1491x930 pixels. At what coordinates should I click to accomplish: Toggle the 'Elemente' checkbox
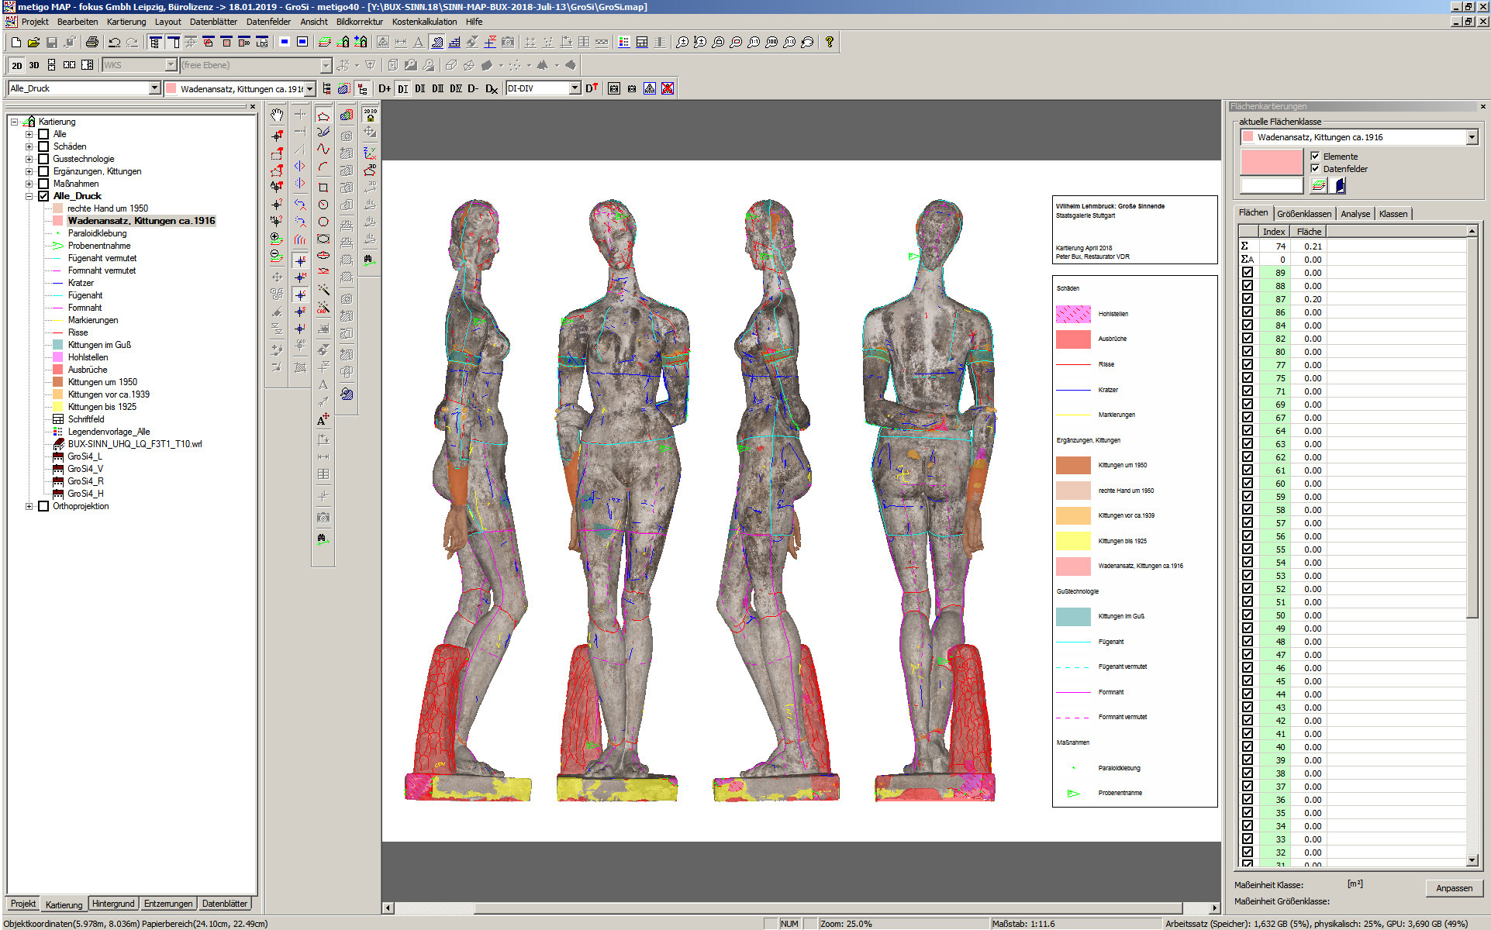point(1315,156)
